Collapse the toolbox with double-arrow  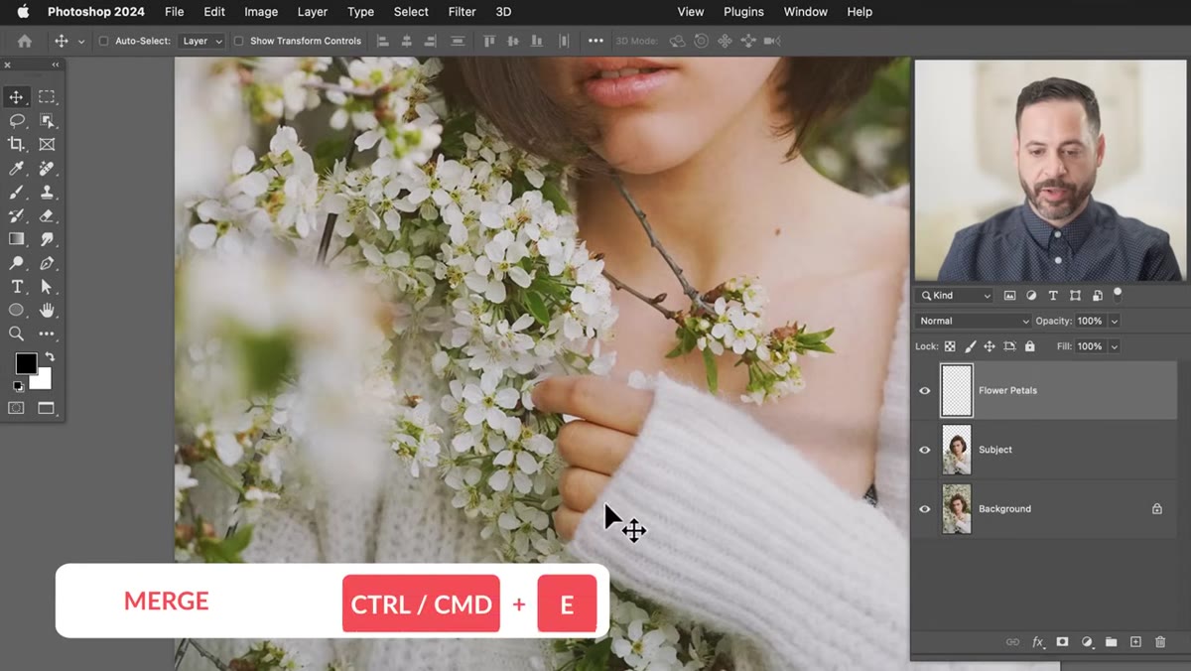coord(56,65)
